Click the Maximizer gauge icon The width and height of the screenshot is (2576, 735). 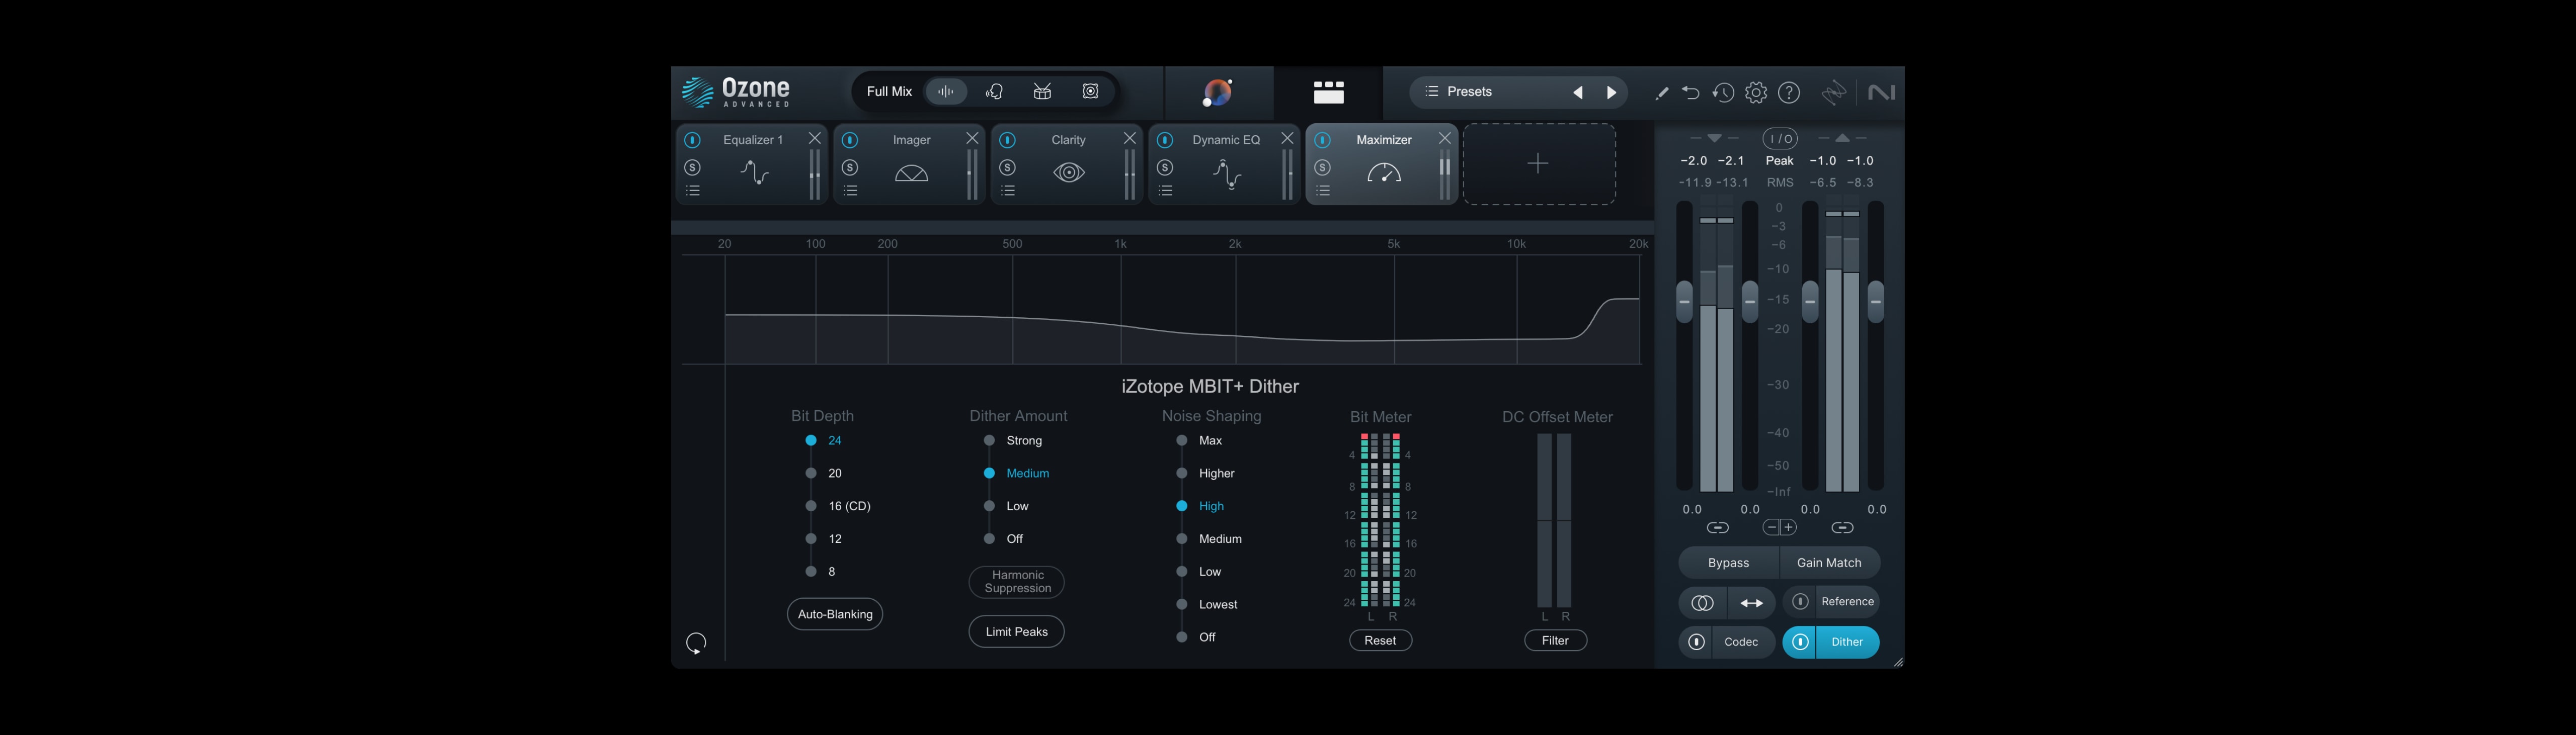pyautogui.click(x=1384, y=173)
